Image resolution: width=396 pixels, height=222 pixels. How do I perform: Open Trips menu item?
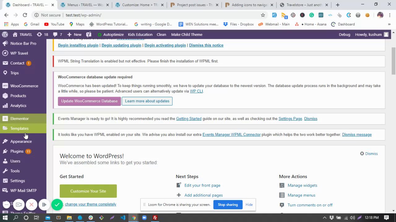[x=23, y=73]
